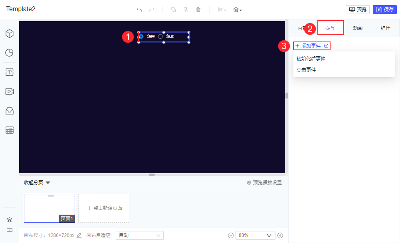The width and height of the screenshot is (400, 243).
Task: Switch to the 交互 tab
Action: click(x=330, y=28)
